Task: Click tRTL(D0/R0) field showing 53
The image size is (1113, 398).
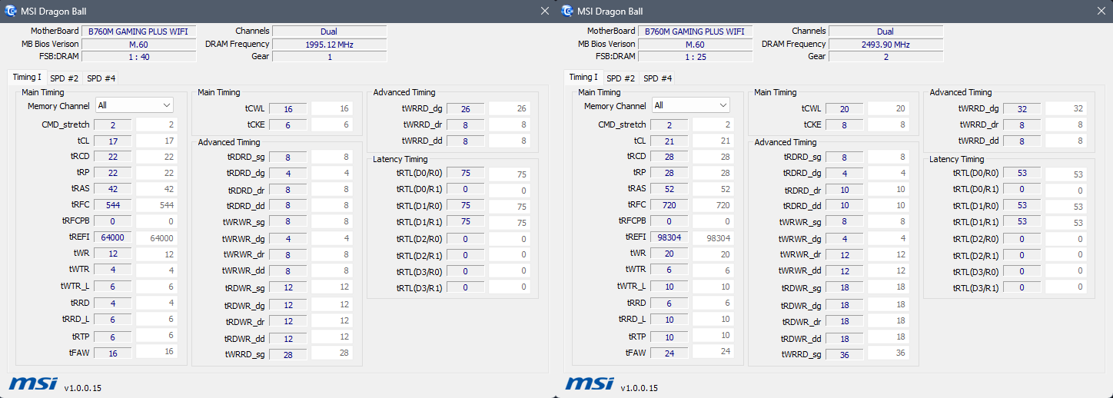Action: (1022, 174)
